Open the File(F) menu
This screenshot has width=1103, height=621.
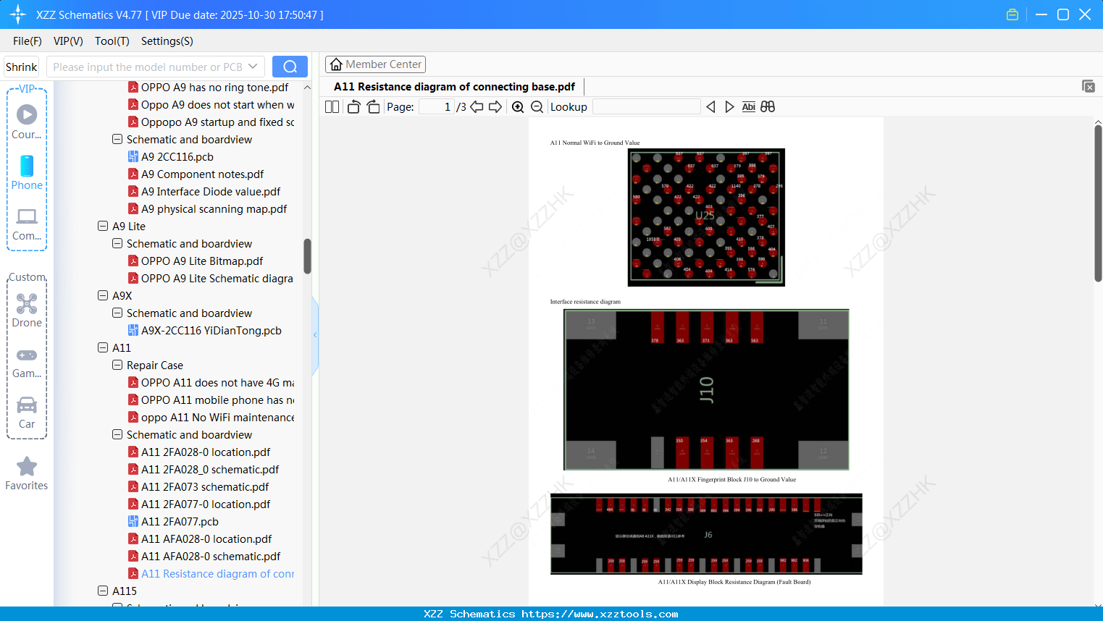click(28, 41)
